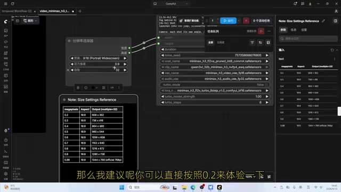This screenshot has width=341, height=192.
Task: Toggle the canvas panel icon left of the graph dropdown
Action: pos(18,21)
